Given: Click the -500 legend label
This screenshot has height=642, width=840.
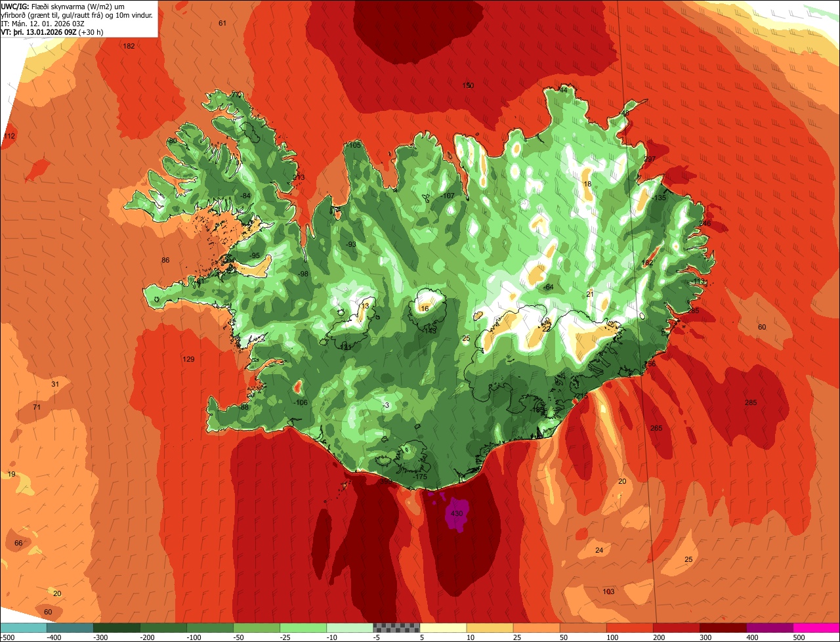Looking at the screenshot, I should click(x=8, y=637).
